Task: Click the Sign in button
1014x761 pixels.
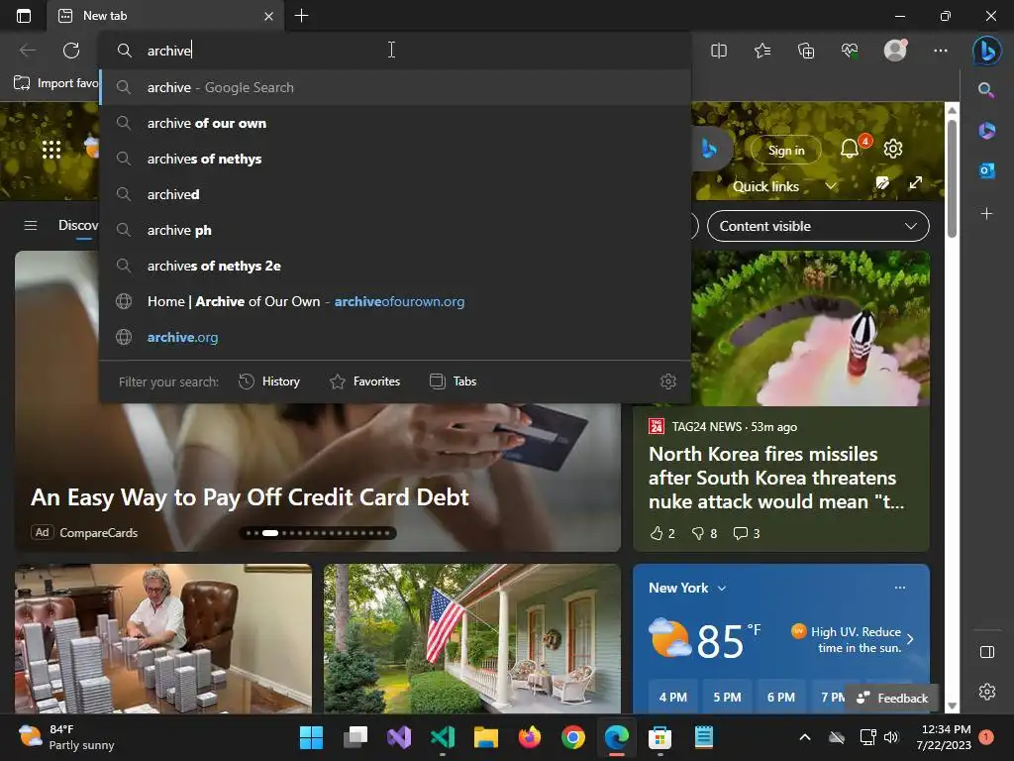Action: coord(785,151)
